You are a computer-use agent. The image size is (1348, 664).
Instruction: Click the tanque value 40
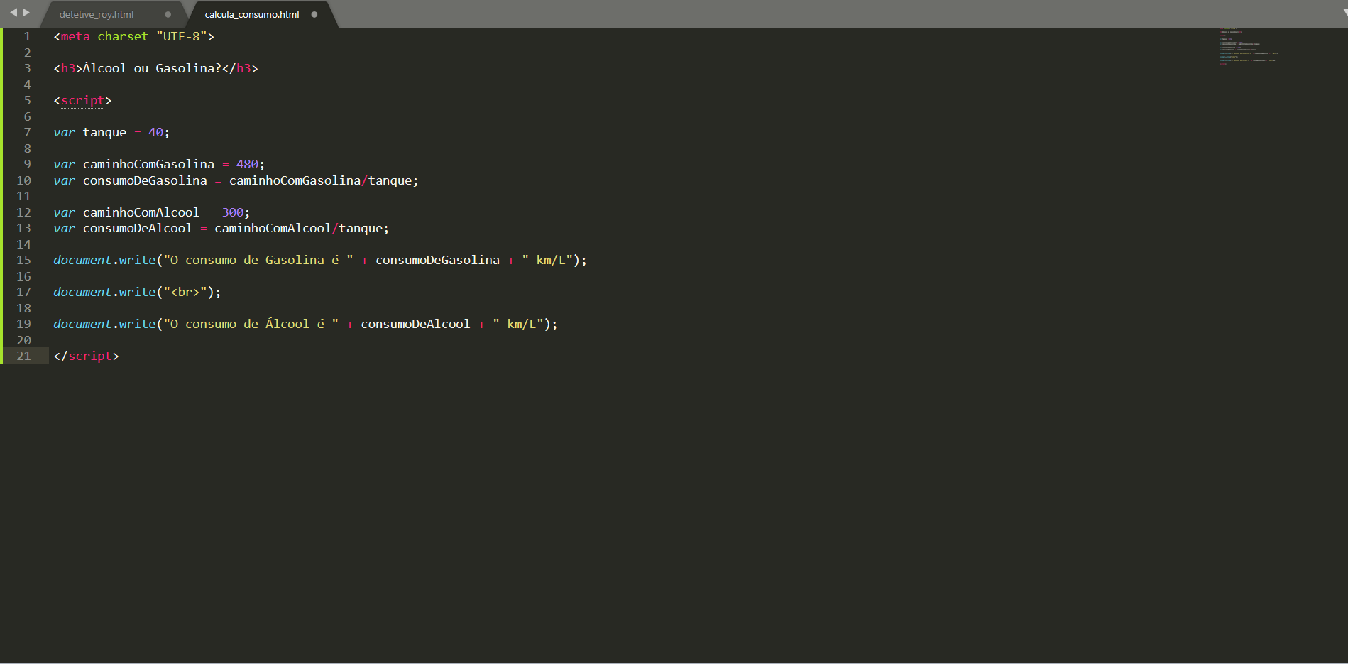tap(155, 132)
